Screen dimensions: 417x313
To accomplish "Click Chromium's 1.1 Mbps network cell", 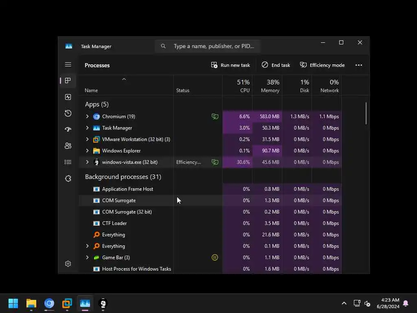I will pyautogui.click(x=327, y=117).
